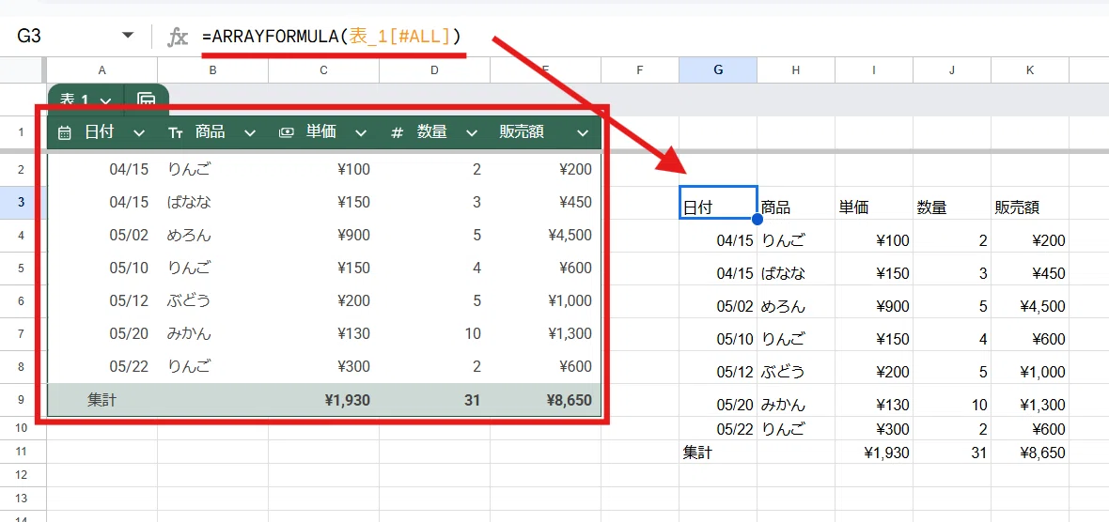Click cell H8 containing ぶどう
Screen dimensions: 1109x522
pos(796,367)
